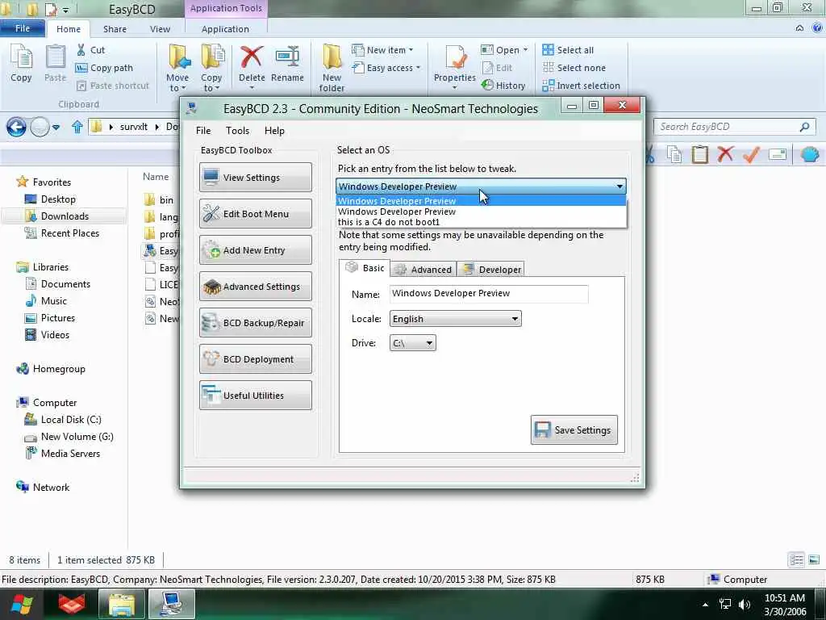Choose second Windows Developer Preview entry
The height and width of the screenshot is (620, 826).
tap(481, 212)
